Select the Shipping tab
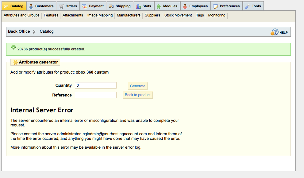 coord(120,6)
